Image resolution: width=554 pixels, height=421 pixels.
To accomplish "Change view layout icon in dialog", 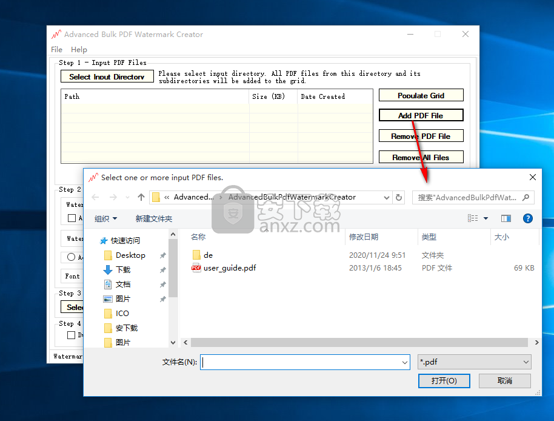I will coord(473,218).
